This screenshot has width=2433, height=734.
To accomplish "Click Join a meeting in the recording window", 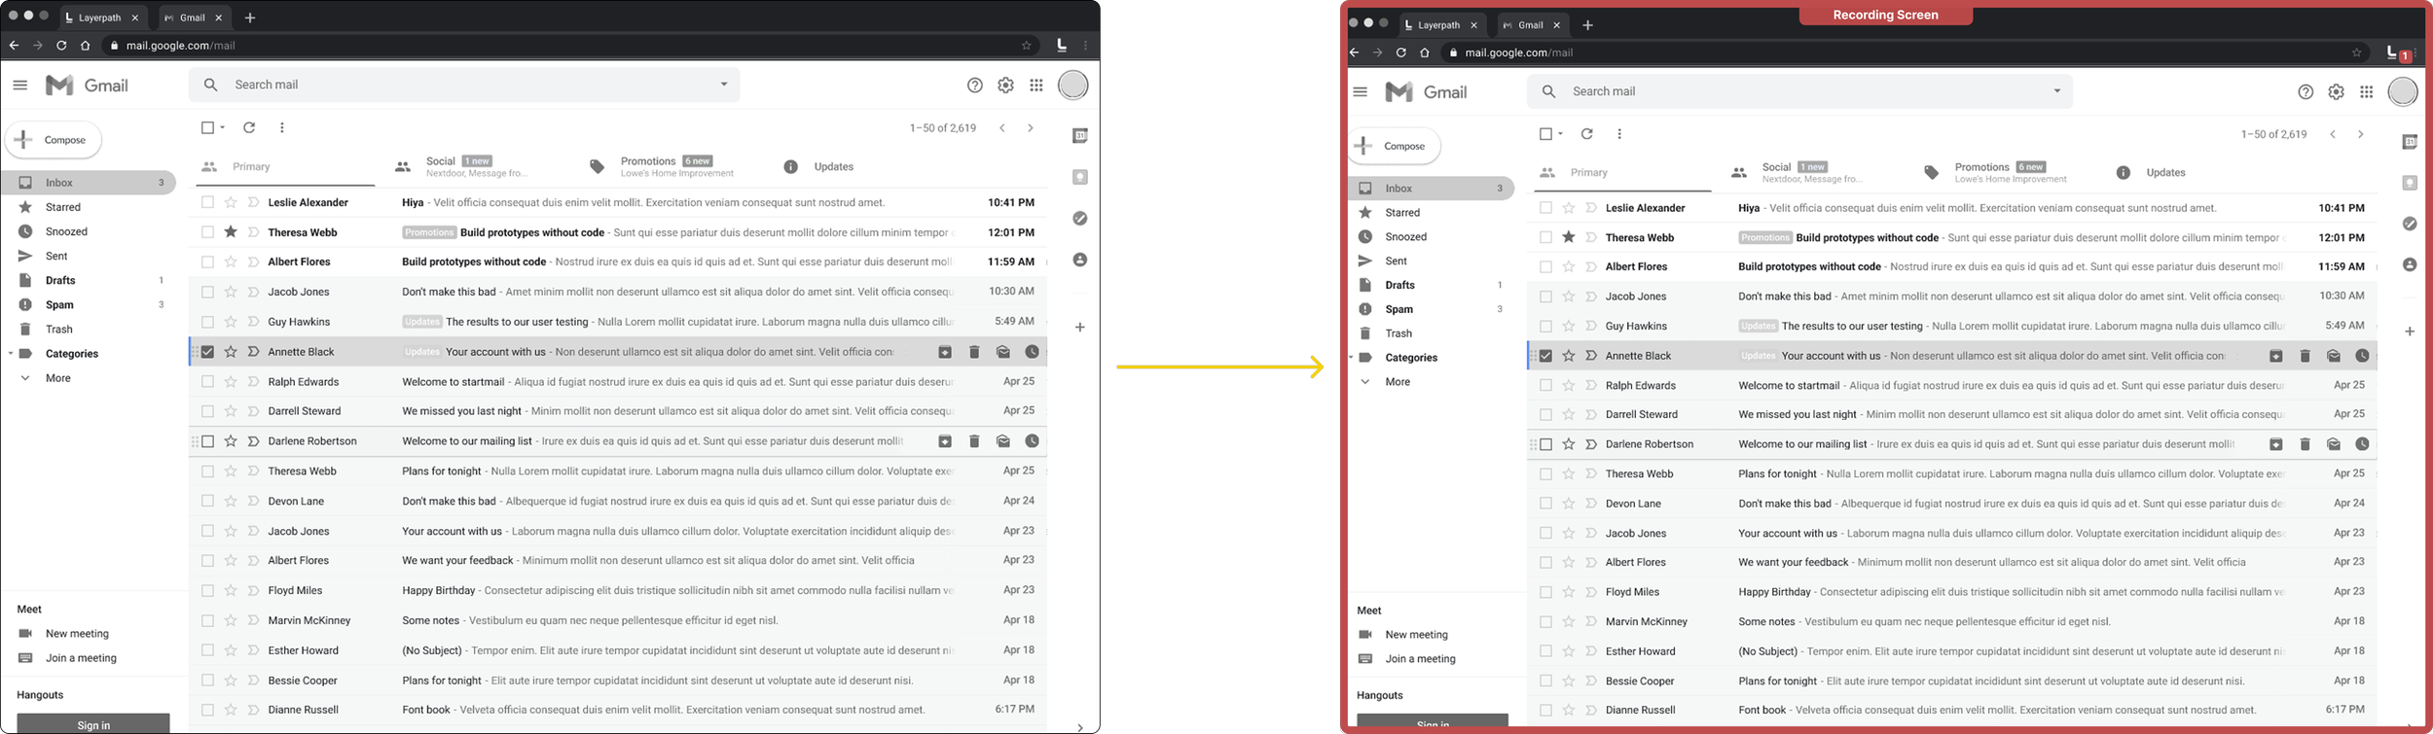I will pyautogui.click(x=1420, y=659).
